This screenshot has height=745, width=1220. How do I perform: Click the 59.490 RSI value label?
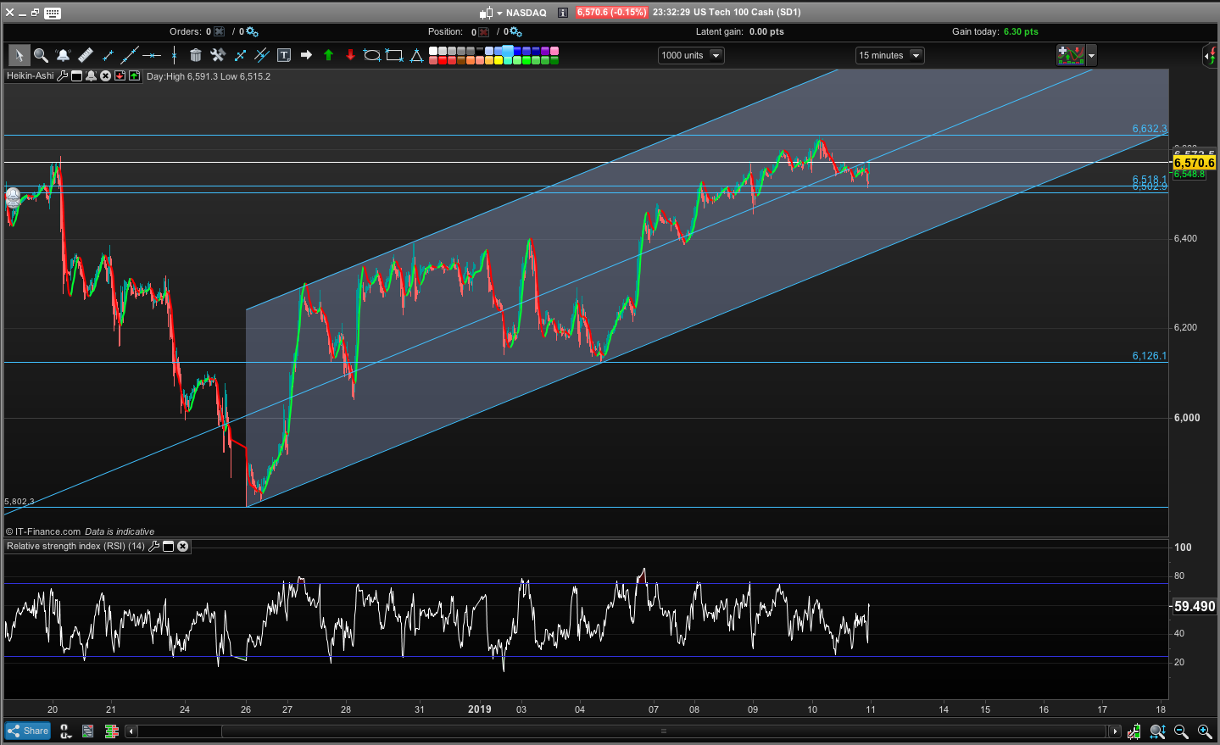coord(1195,606)
